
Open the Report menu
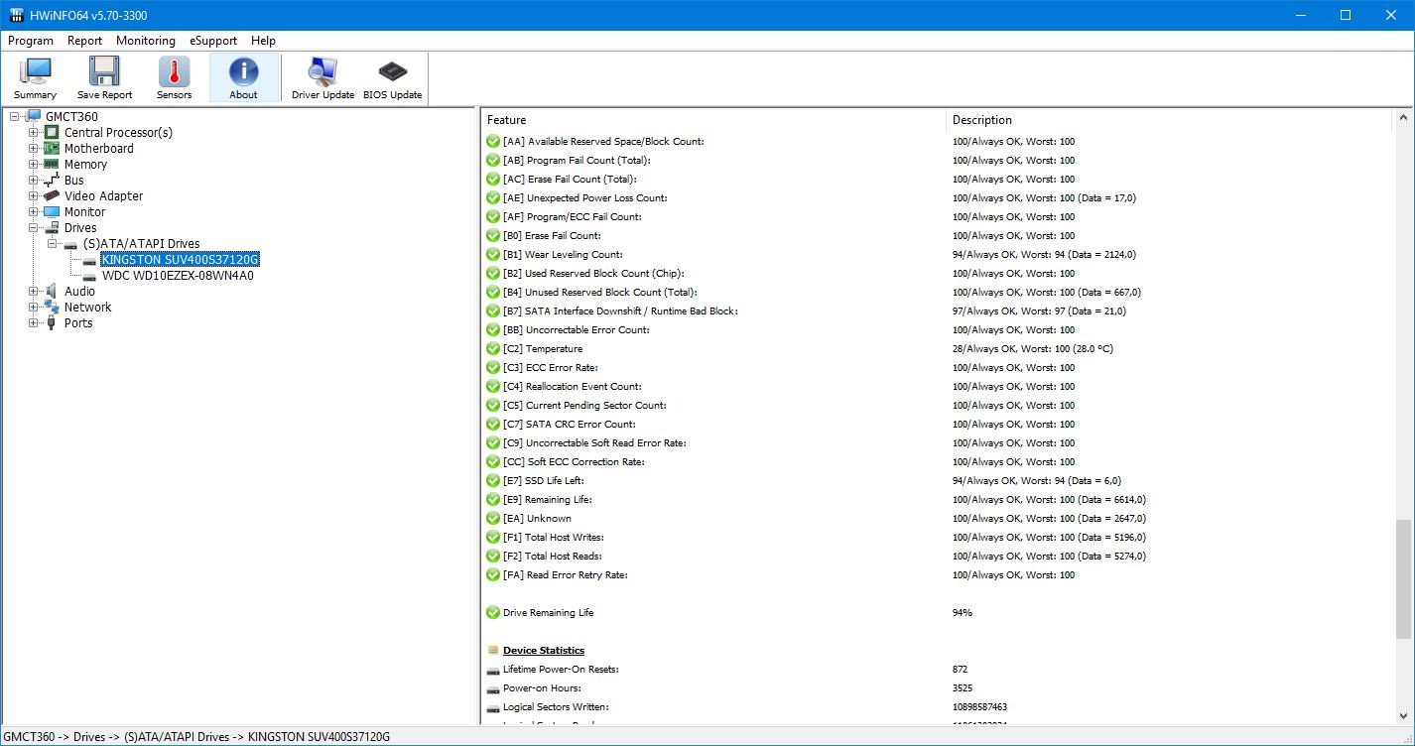tap(85, 41)
